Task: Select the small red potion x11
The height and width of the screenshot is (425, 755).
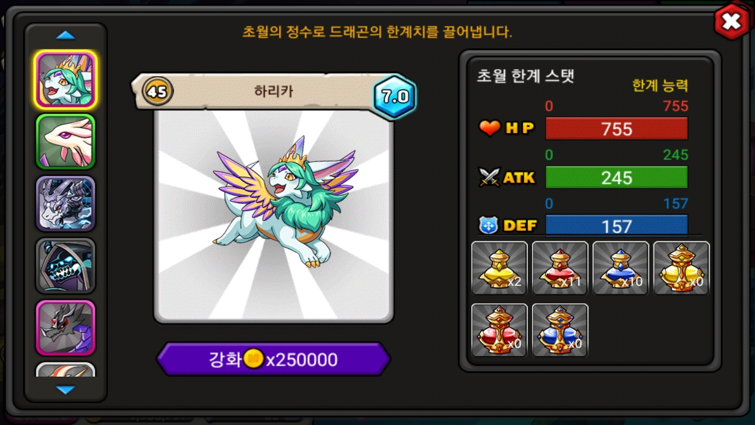Action: coord(560,268)
